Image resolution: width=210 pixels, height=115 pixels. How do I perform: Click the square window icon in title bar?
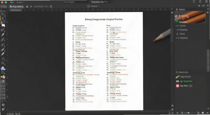(x=194, y=2)
